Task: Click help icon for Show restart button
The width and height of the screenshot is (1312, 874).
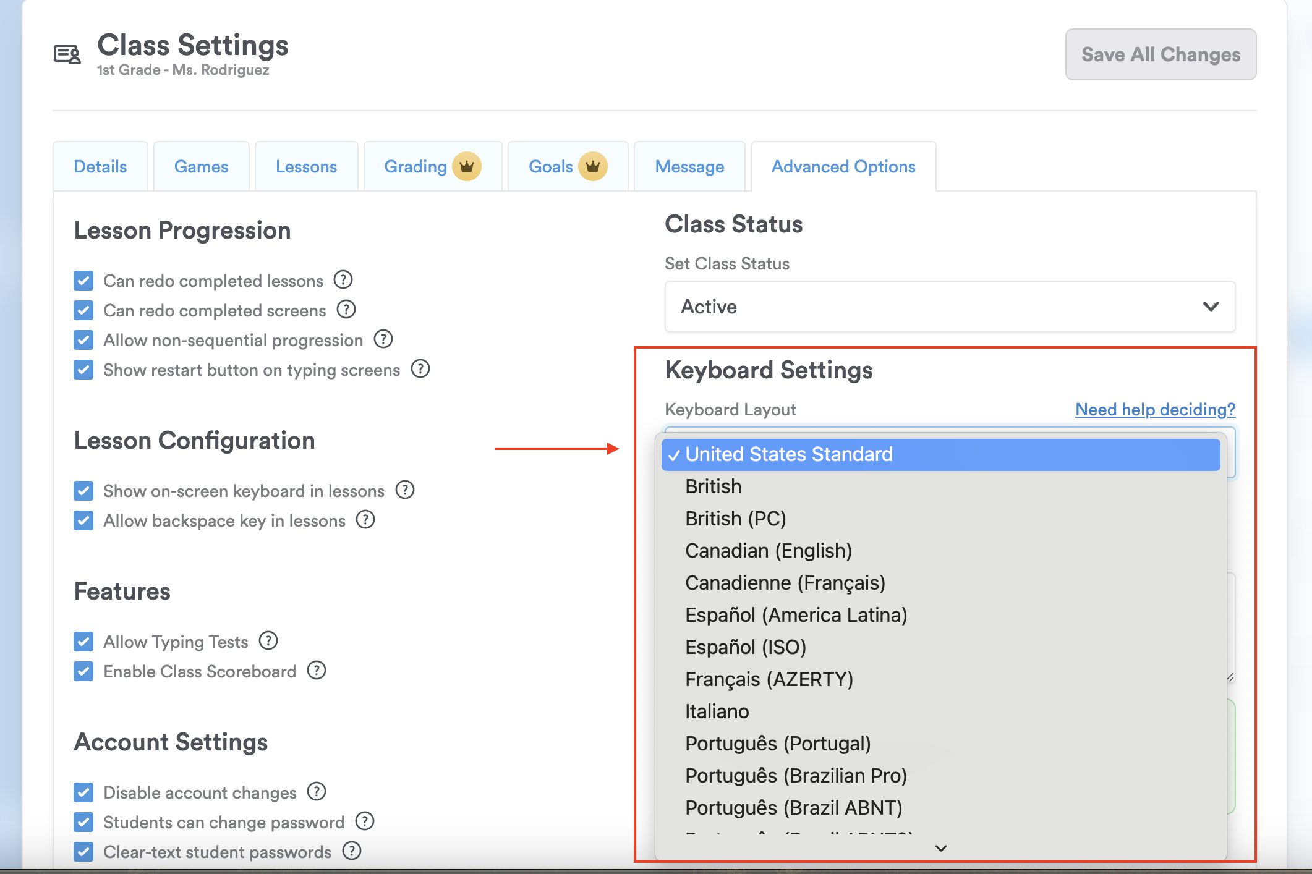Action: coord(420,369)
